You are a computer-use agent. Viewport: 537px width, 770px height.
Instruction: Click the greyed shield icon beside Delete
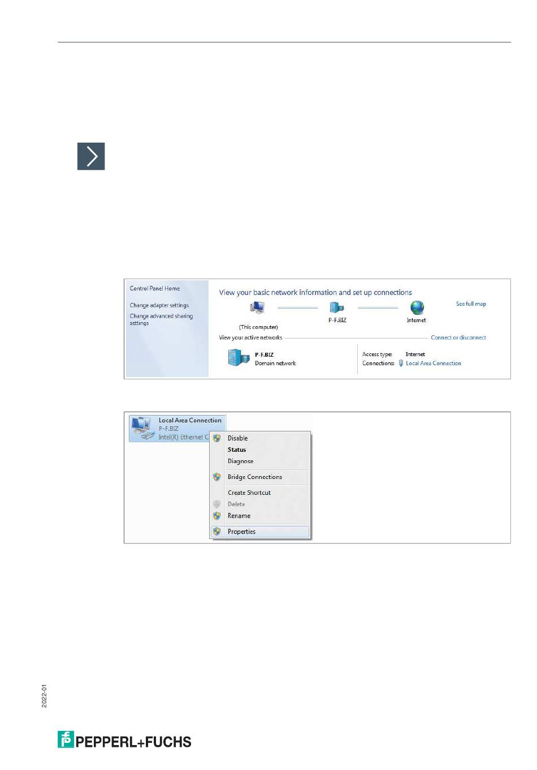pos(216,504)
